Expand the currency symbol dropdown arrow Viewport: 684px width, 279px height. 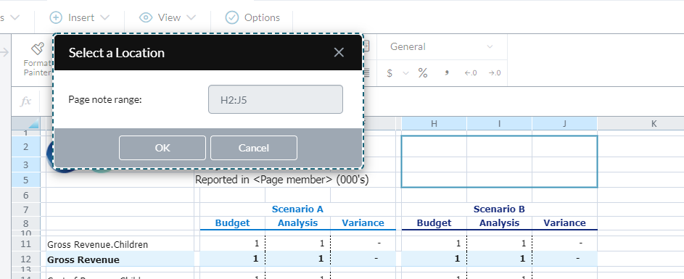coord(405,72)
